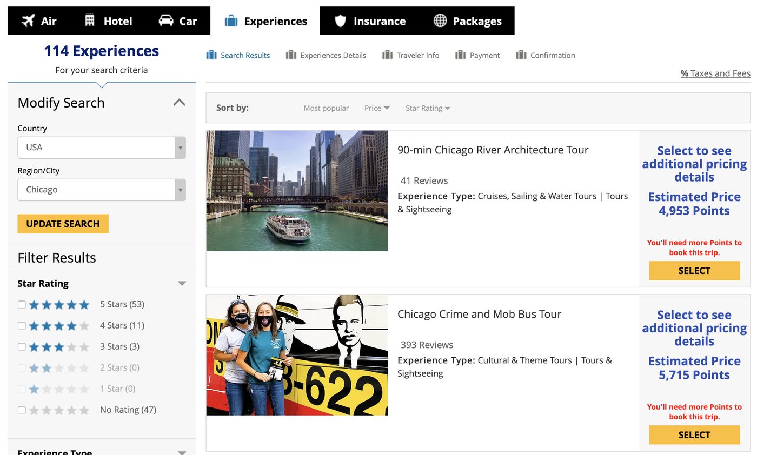Click the Experiences Details step icon
757x455 pixels.
click(291, 55)
